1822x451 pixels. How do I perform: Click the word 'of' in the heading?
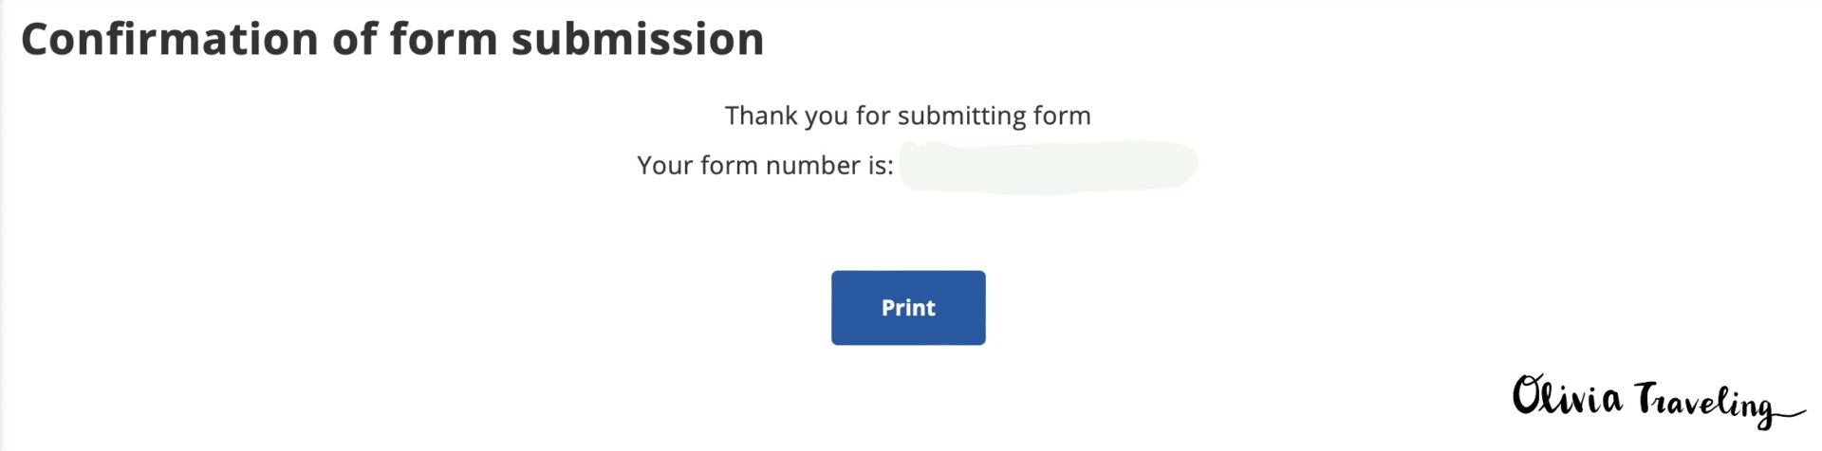[353, 40]
